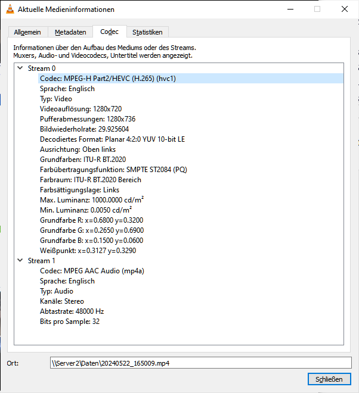
Task: Select the HEVC (H.265) codec row
Action: pos(191,79)
